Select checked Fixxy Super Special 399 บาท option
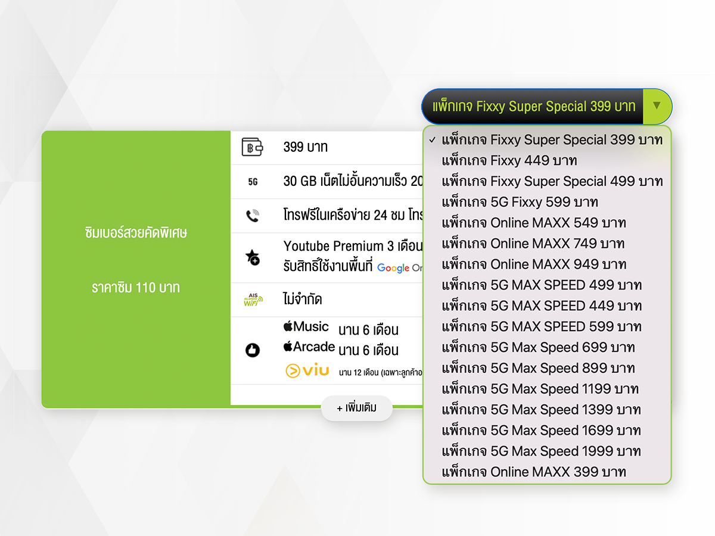The height and width of the screenshot is (536, 715). 547,140
